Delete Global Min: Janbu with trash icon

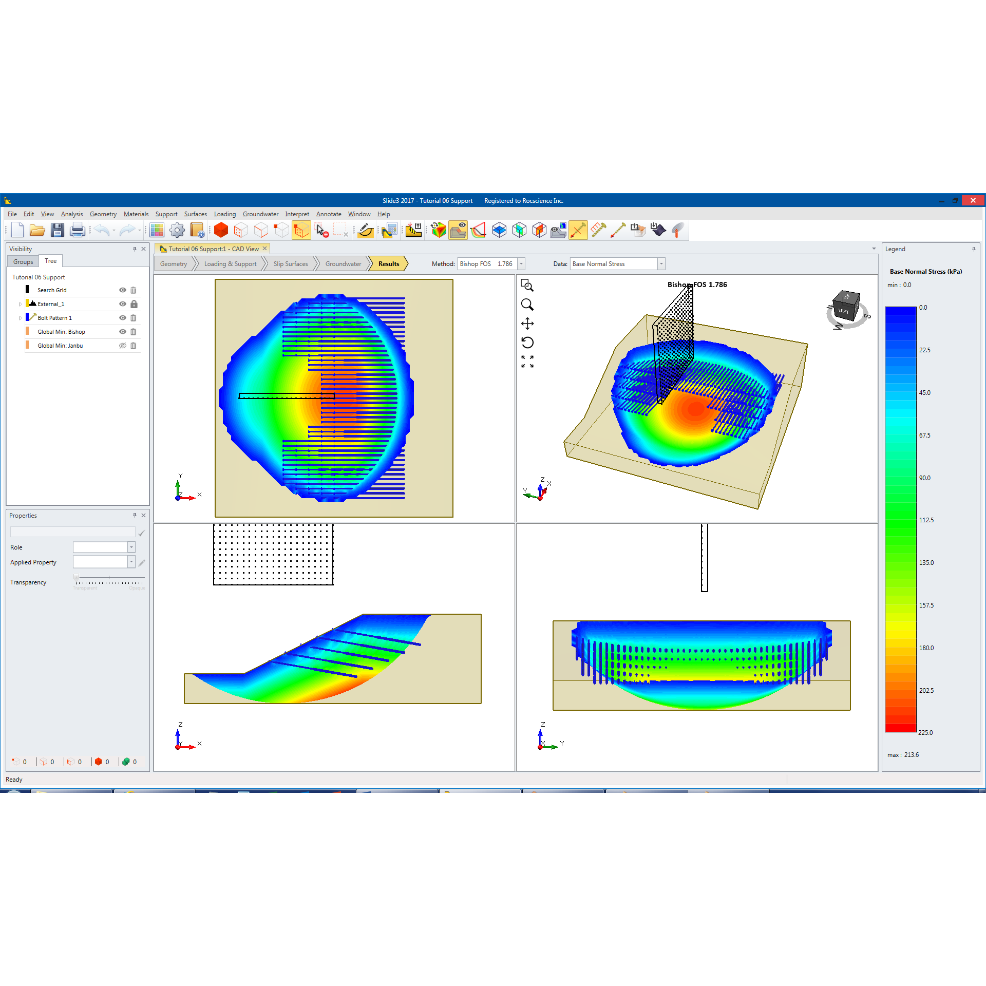click(x=134, y=346)
